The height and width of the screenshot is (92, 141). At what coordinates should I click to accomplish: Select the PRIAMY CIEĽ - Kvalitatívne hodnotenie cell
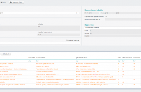pos(96,64)
